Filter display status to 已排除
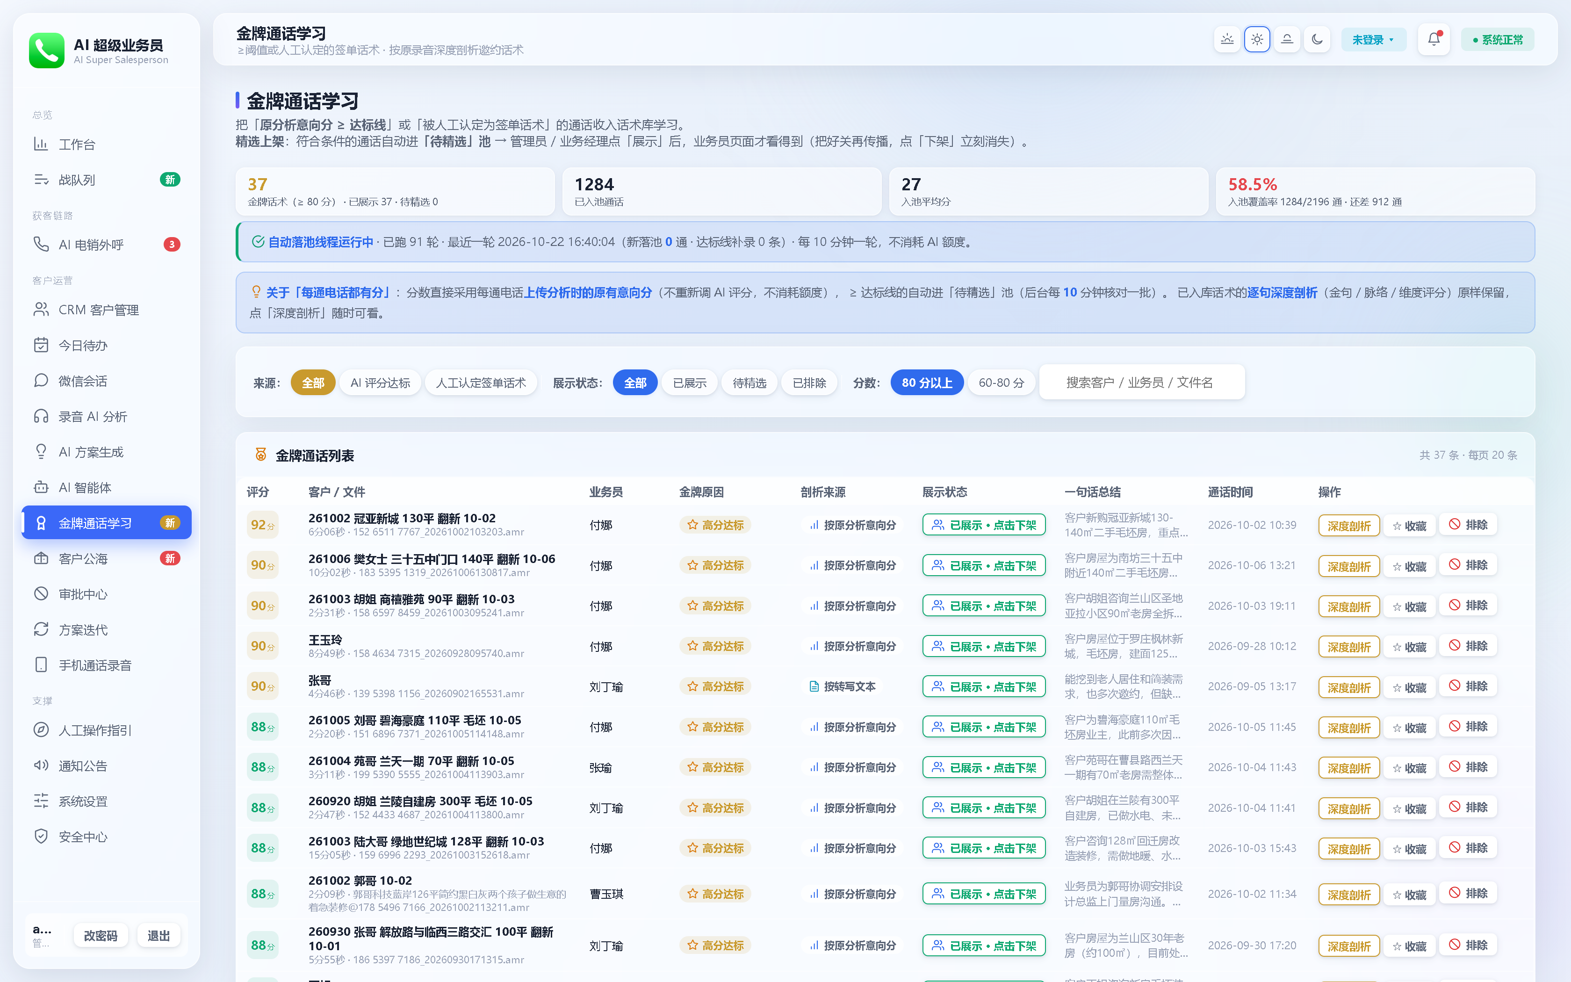The width and height of the screenshot is (1571, 982). click(x=809, y=383)
